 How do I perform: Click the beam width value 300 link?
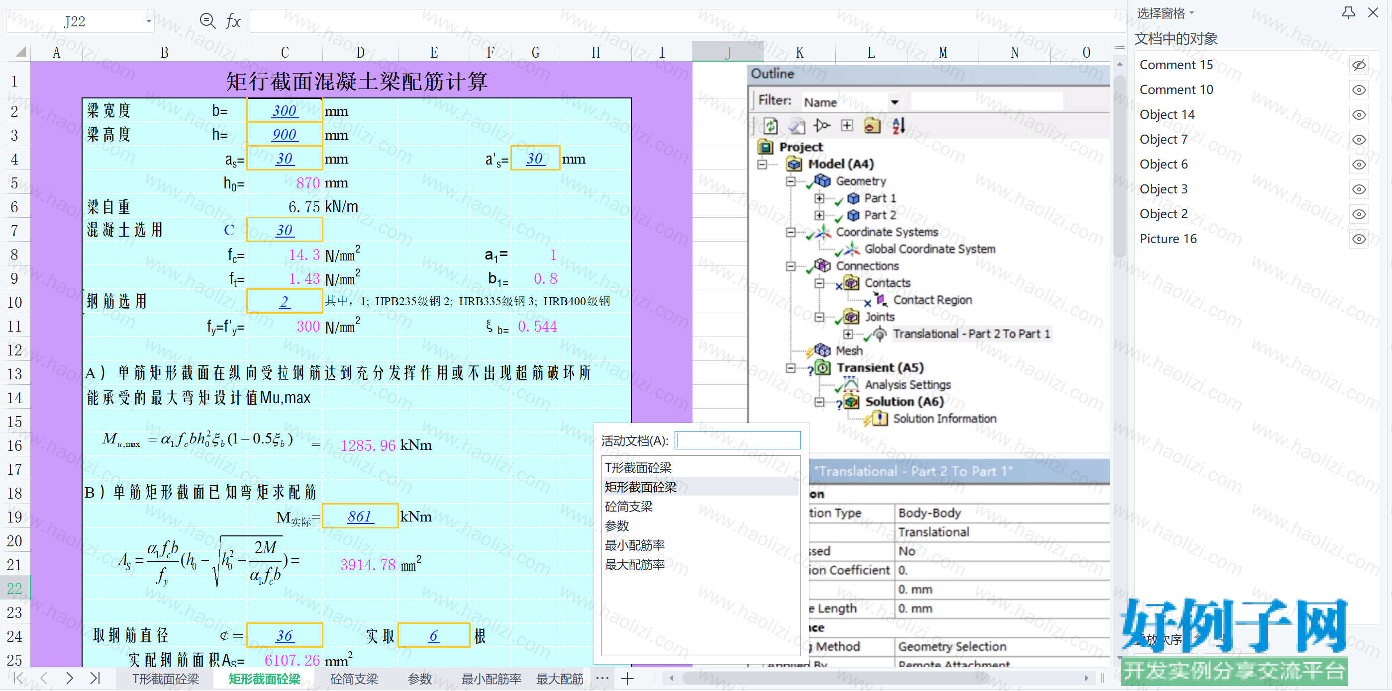tap(284, 111)
